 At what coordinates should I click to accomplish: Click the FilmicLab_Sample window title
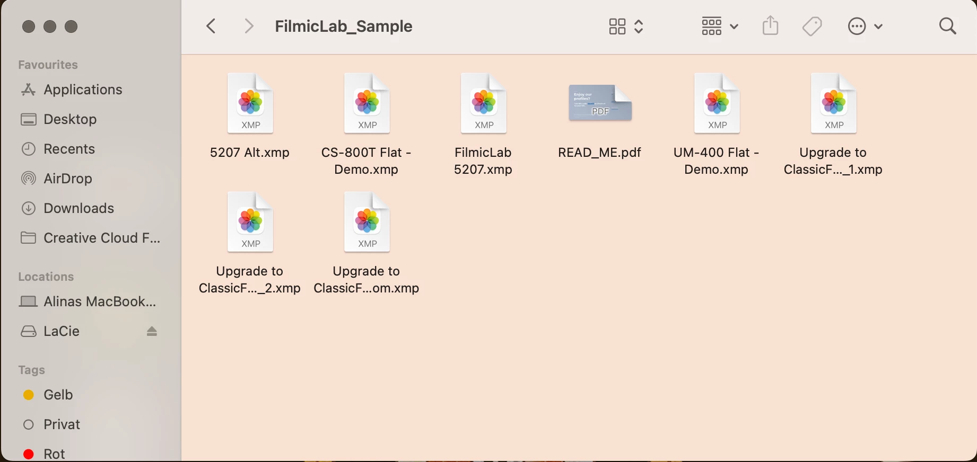[x=344, y=26]
